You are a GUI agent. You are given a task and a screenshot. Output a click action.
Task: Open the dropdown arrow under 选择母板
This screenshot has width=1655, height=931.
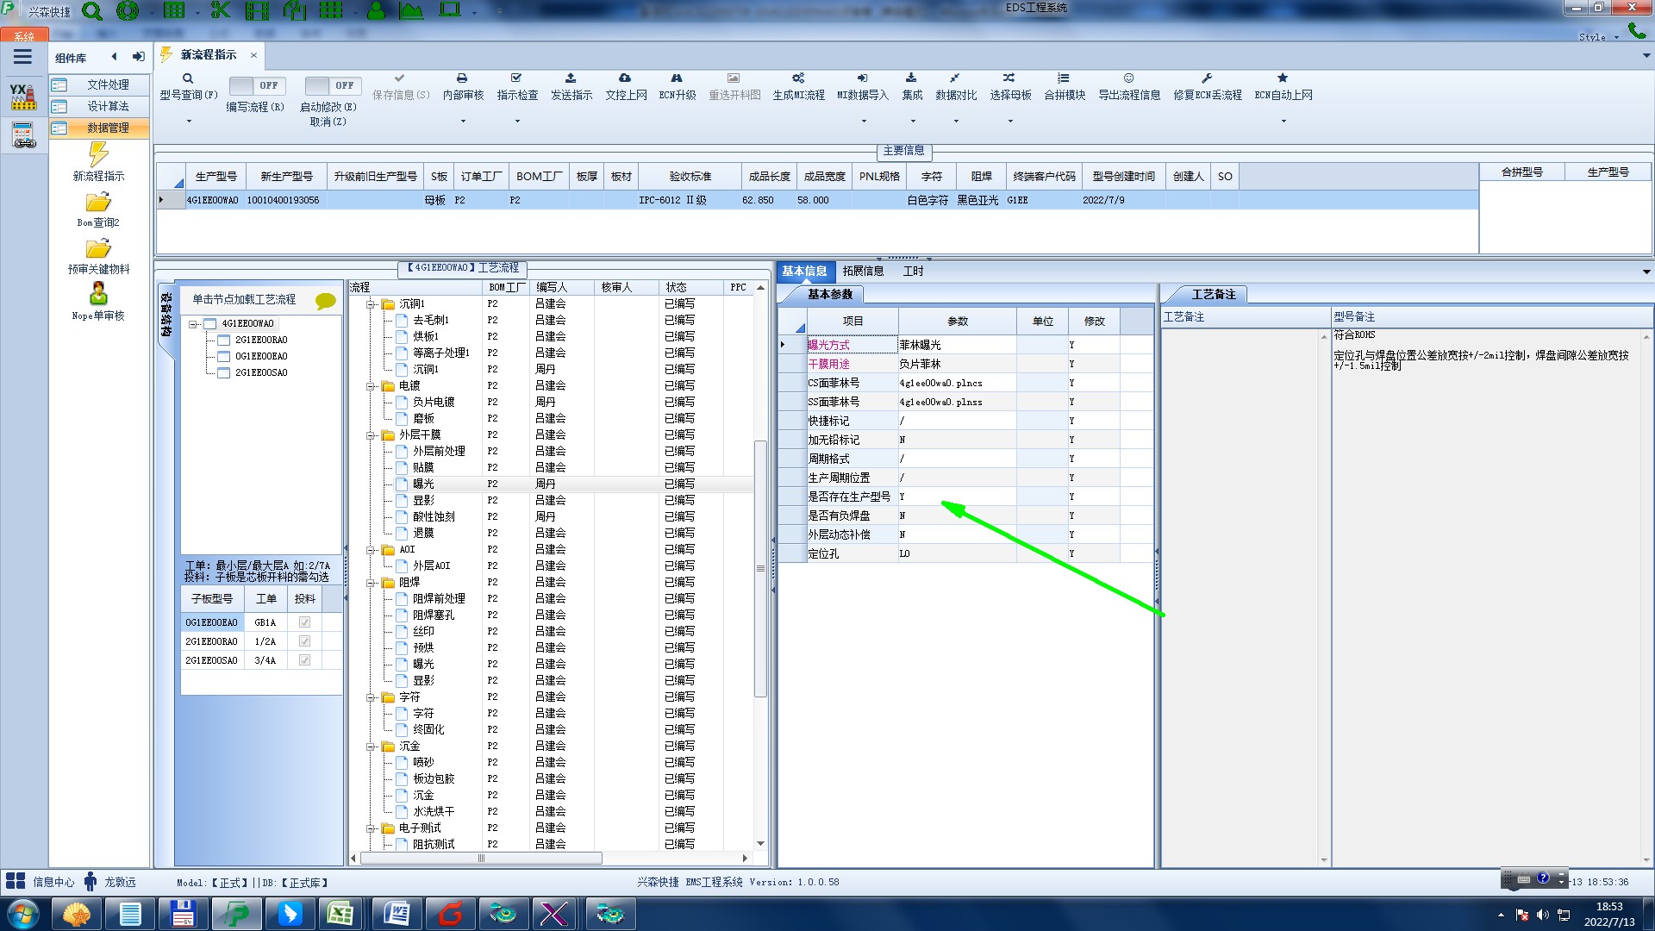point(1010,122)
